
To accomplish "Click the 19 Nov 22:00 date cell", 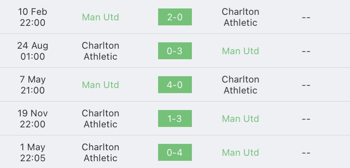I will coord(33,118).
